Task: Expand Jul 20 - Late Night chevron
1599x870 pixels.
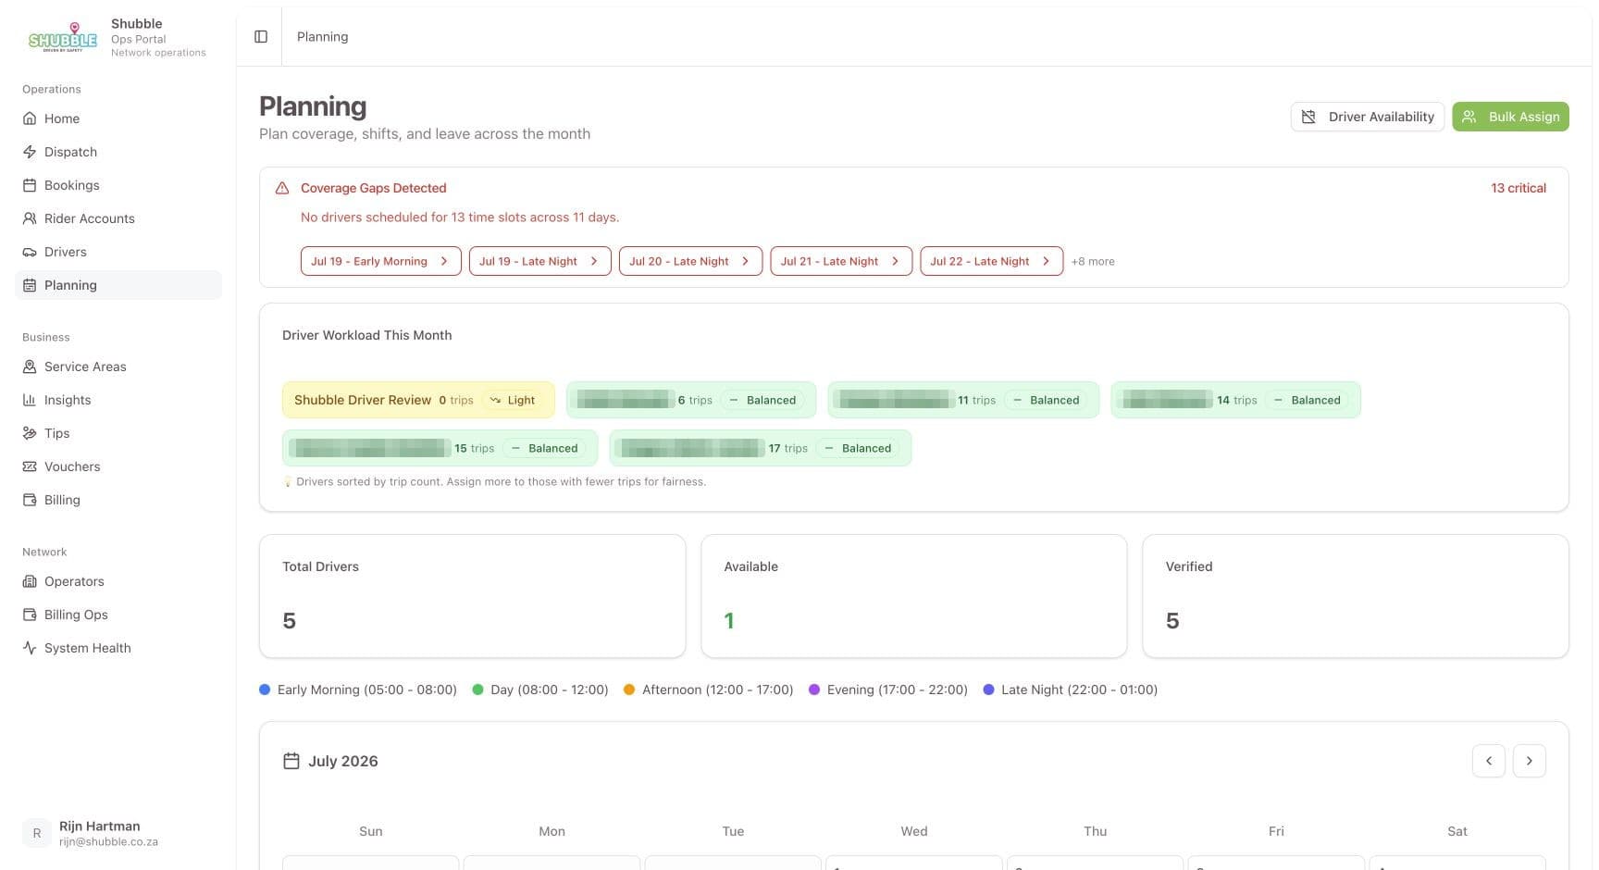Action: [x=745, y=261]
